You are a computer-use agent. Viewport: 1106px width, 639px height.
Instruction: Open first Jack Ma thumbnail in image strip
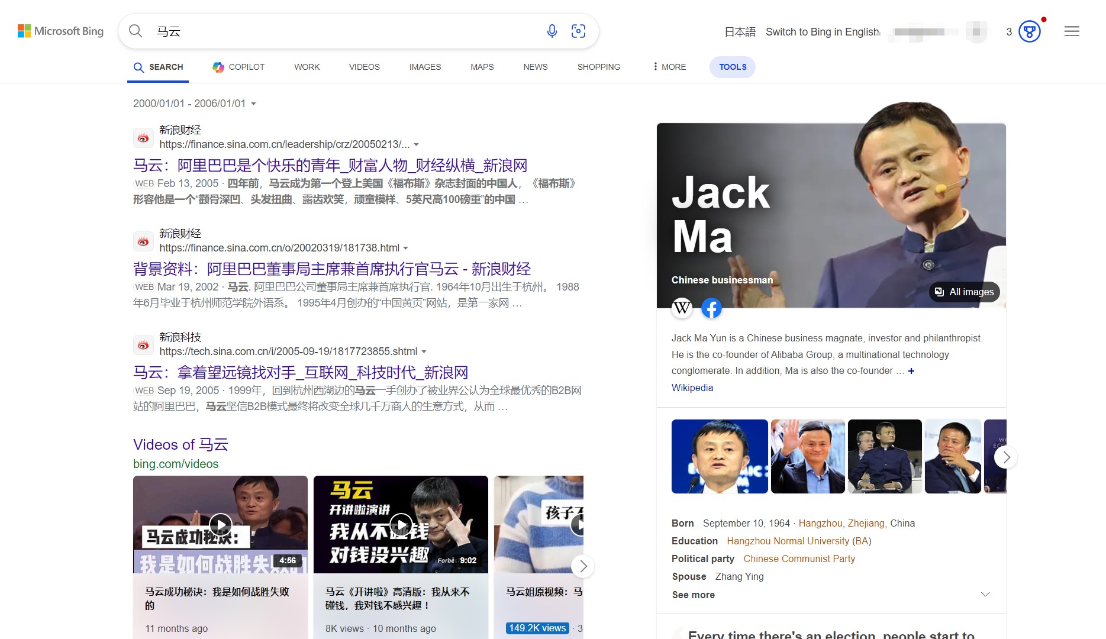tap(719, 456)
